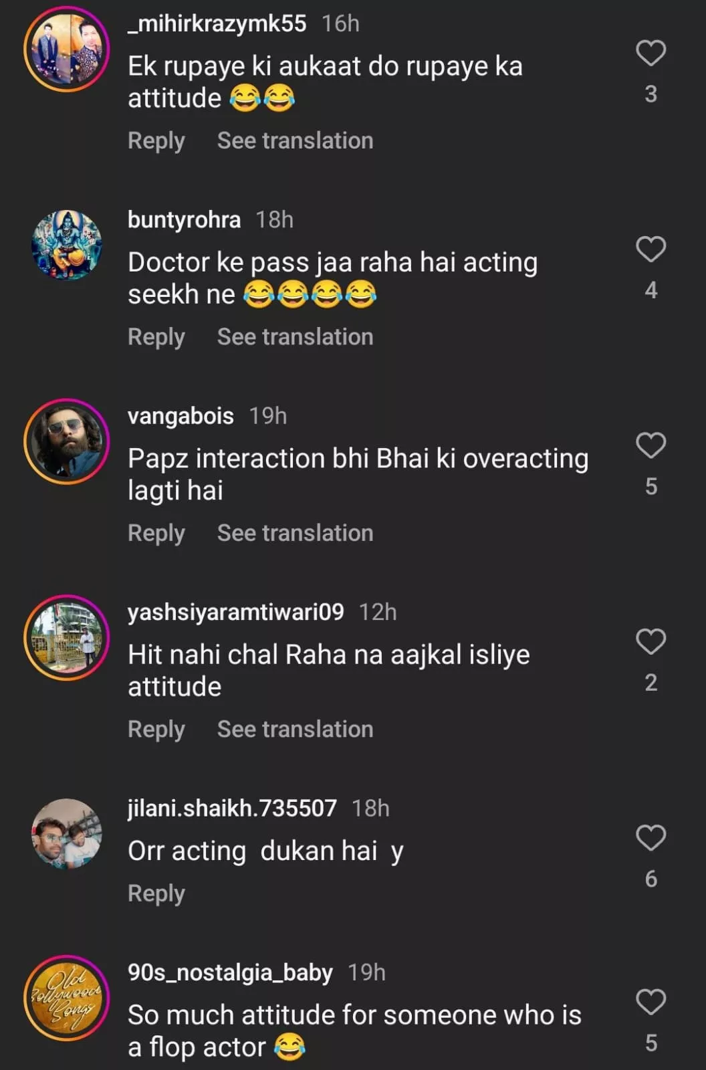
Task: Reply to buntyrohra's comment
Action: coord(156,337)
